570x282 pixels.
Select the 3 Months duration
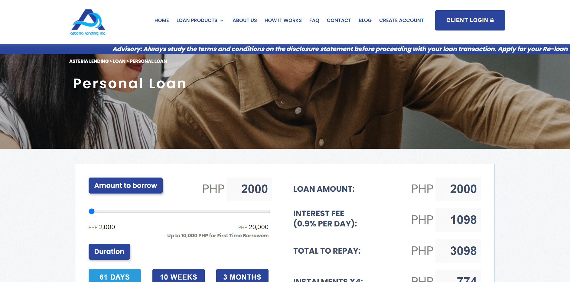(242, 276)
